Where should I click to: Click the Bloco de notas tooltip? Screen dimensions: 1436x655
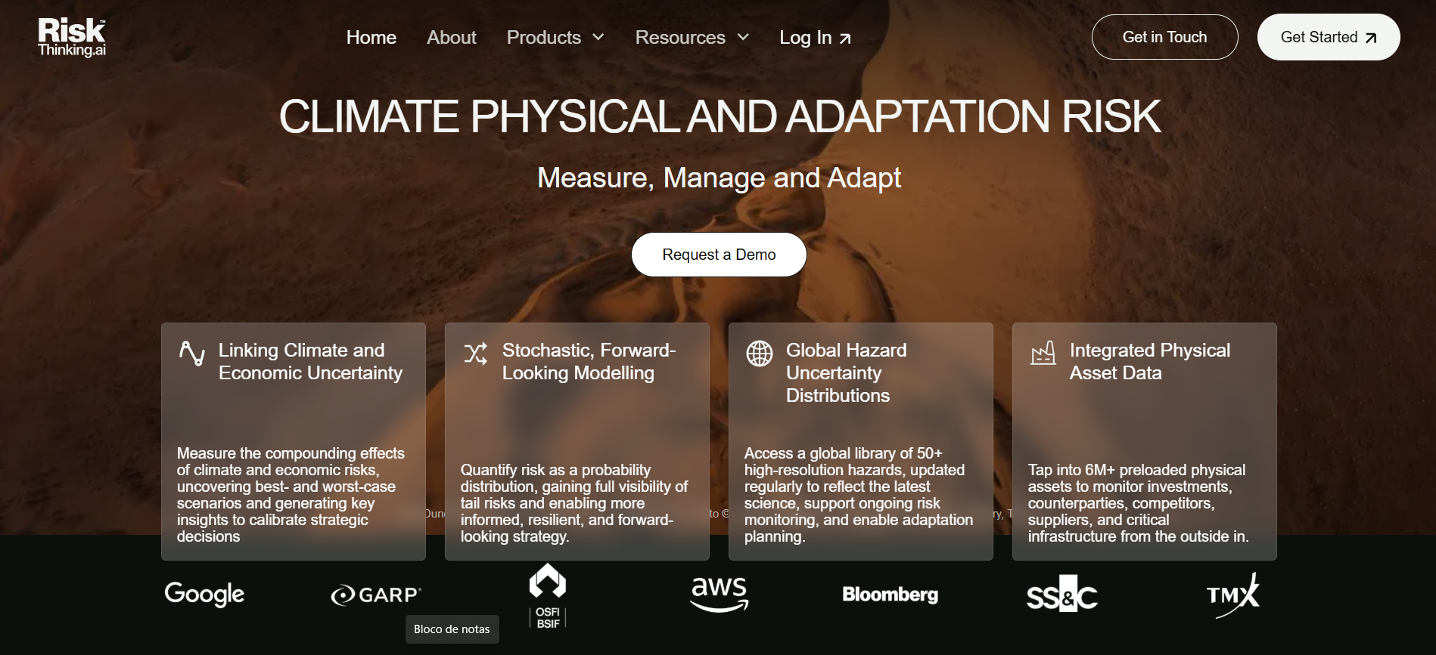click(x=452, y=629)
